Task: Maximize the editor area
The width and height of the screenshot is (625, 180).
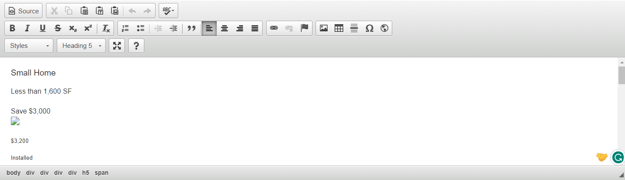Action: pos(117,46)
